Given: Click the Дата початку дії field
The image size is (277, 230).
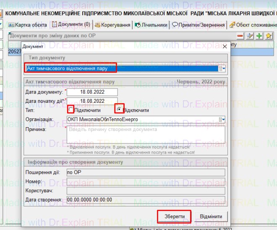Looking at the screenshot, I should 92,101.
